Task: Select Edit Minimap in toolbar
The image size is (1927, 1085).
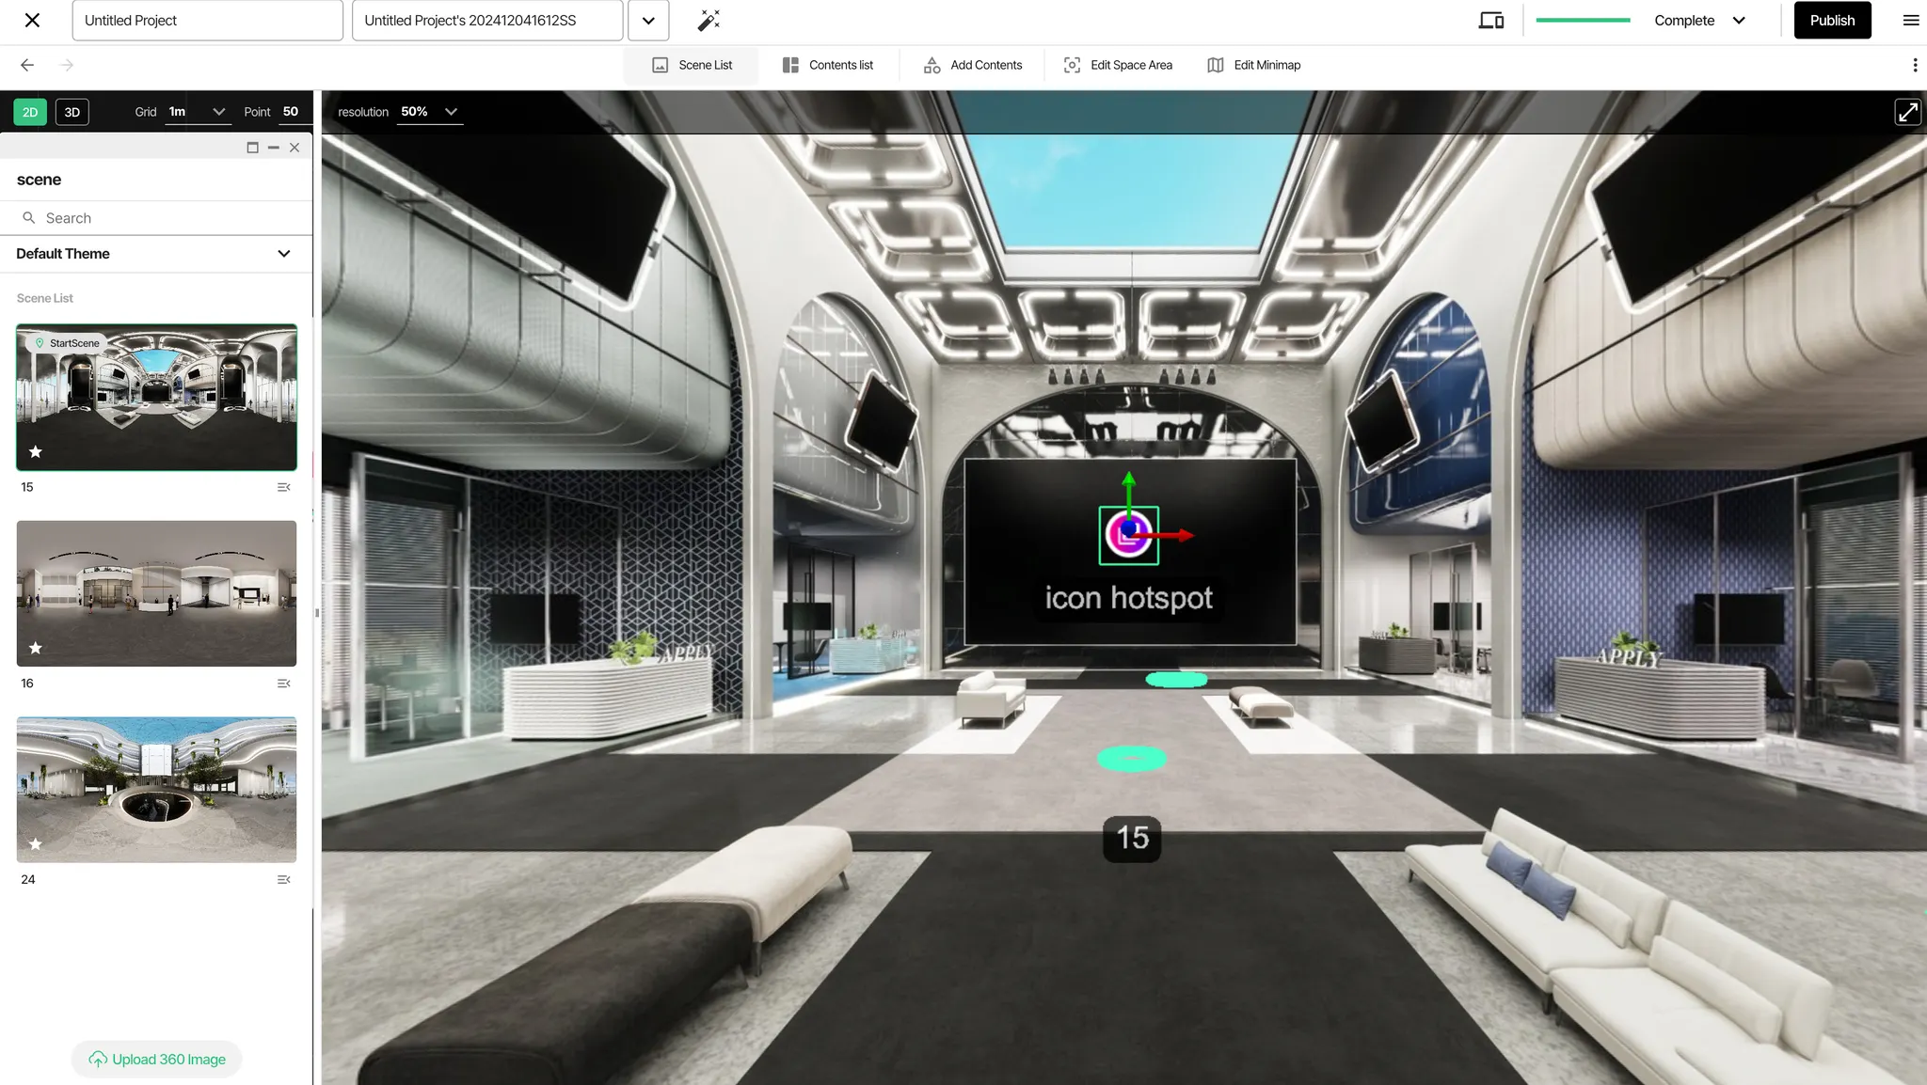Action: click(1254, 65)
